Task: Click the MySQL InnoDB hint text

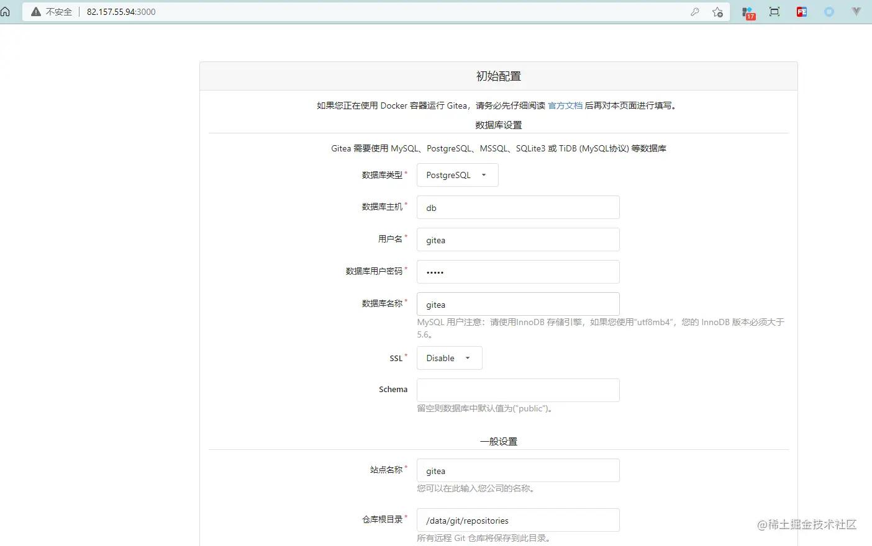Action: [601, 328]
